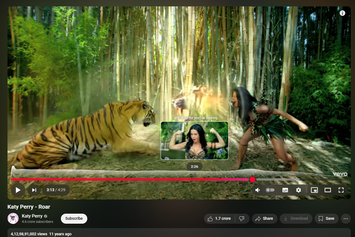The width and height of the screenshot is (355, 237).
Task: Play the paused Roar video
Action: pos(18,190)
